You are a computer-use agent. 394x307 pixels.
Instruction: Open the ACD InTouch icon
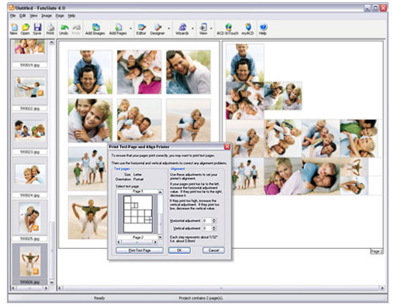[227, 29]
